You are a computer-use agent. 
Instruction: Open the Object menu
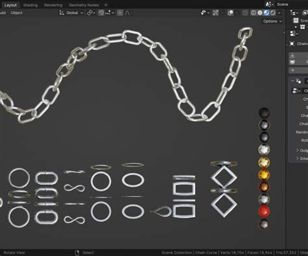pos(16,13)
